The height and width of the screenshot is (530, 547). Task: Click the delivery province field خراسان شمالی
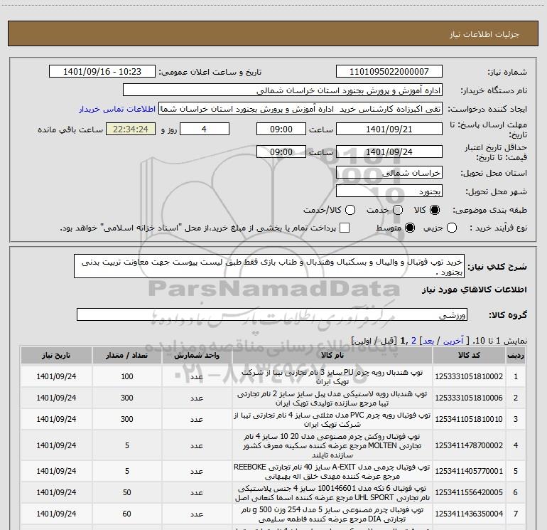(389, 172)
